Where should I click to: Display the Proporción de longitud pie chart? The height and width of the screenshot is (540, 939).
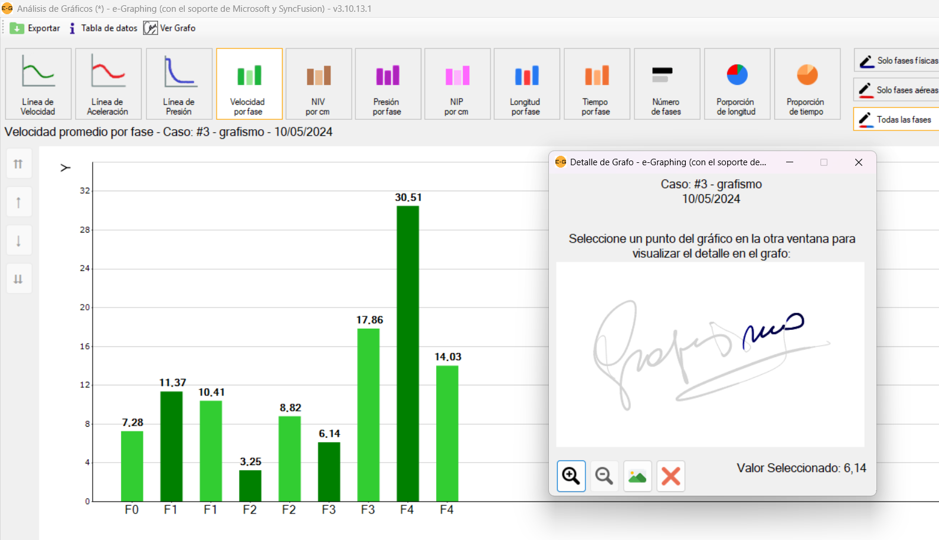[737, 84]
